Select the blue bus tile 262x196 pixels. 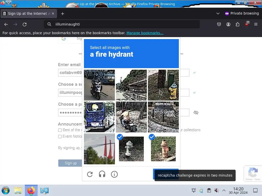[x=100, y=117]
